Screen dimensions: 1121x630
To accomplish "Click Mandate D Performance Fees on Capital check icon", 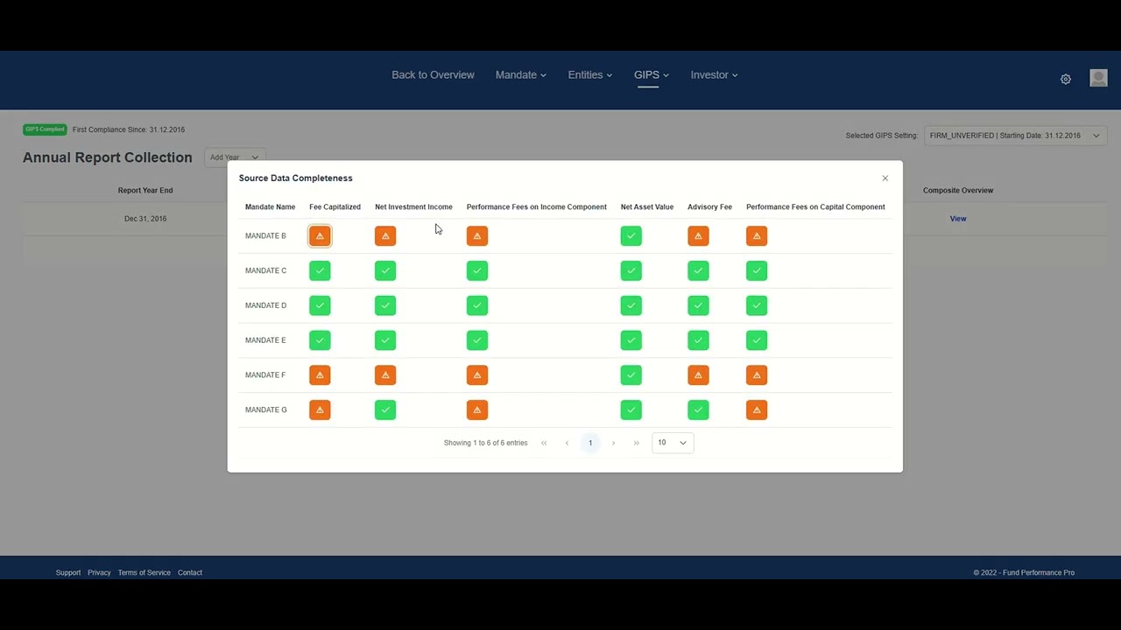I will coord(757,305).
